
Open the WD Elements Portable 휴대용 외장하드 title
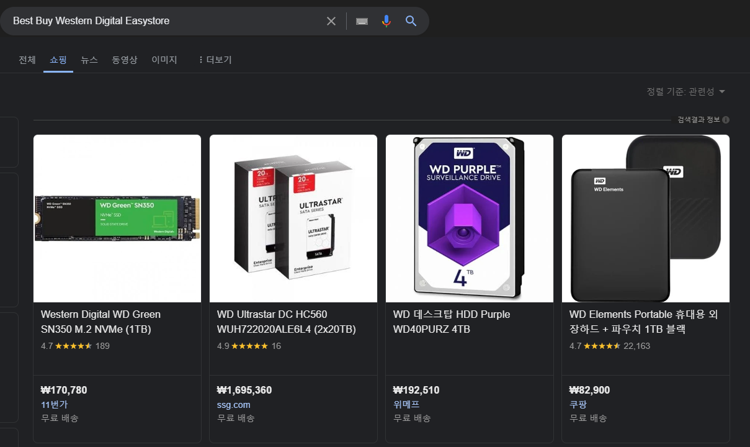(644, 322)
